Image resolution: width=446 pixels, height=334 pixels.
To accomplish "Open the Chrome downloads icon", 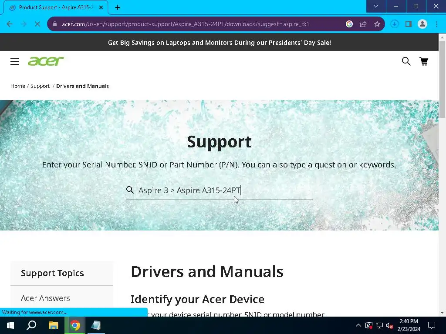I will point(395,24).
